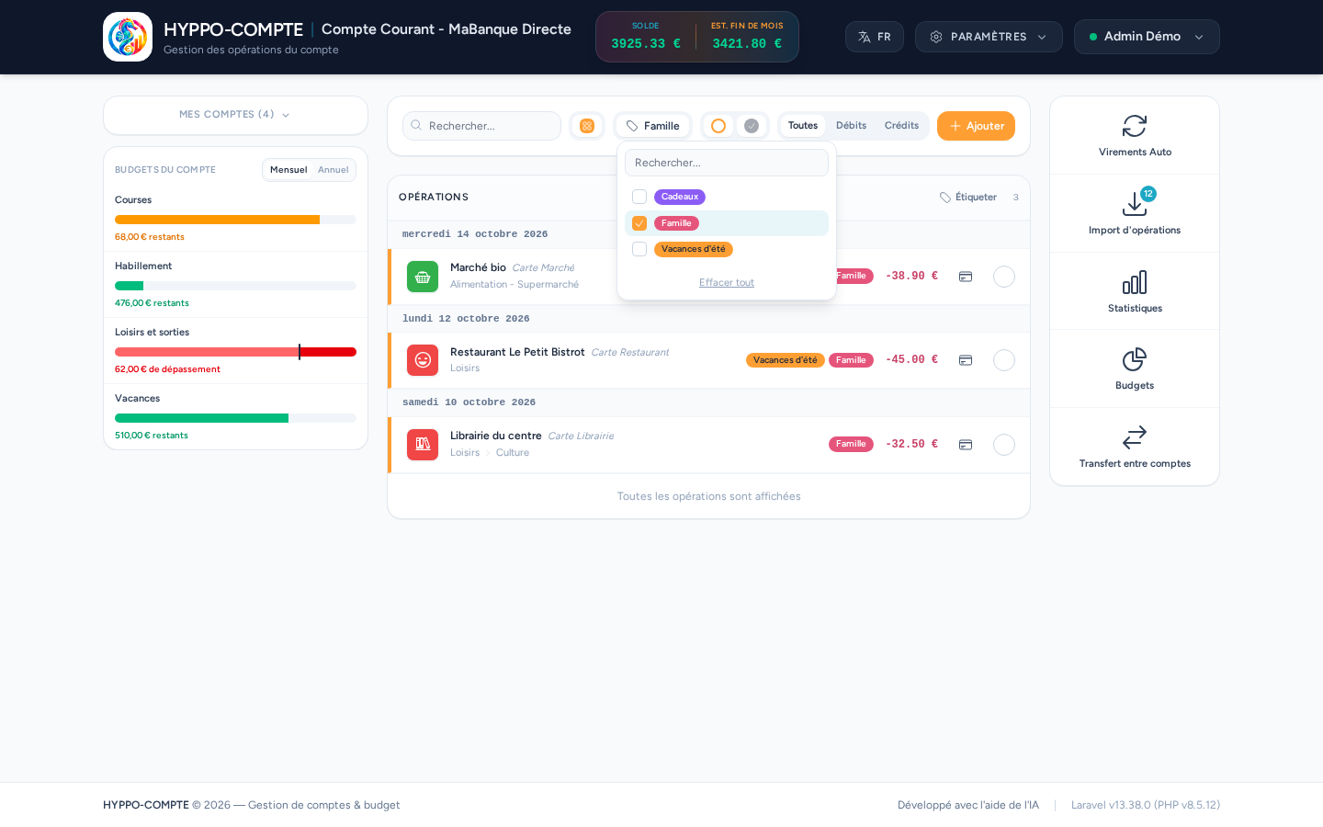
Task: Switch budgets to Annuel
Action: pyautogui.click(x=334, y=170)
